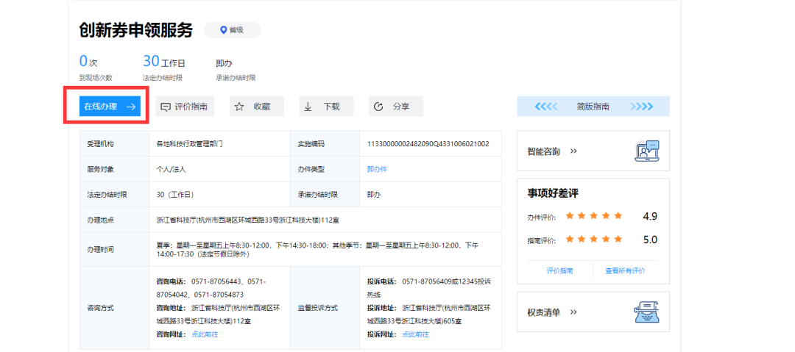Click the 办理地点 address text
Image resolution: width=795 pixels, height=352 pixels.
pyautogui.click(x=247, y=220)
